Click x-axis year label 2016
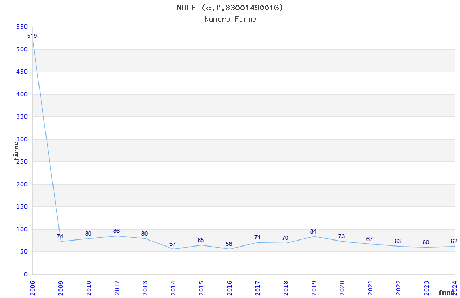 pos(229,288)
